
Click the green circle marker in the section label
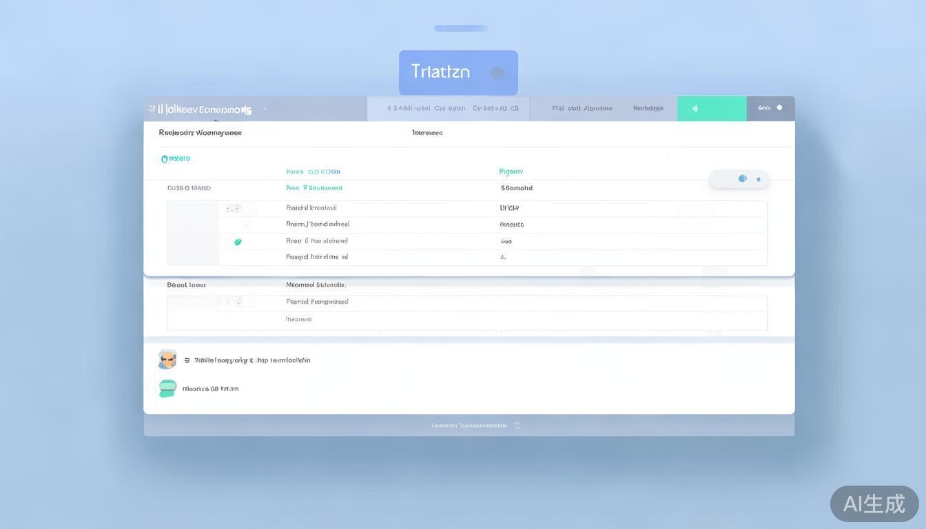[165, 159]
